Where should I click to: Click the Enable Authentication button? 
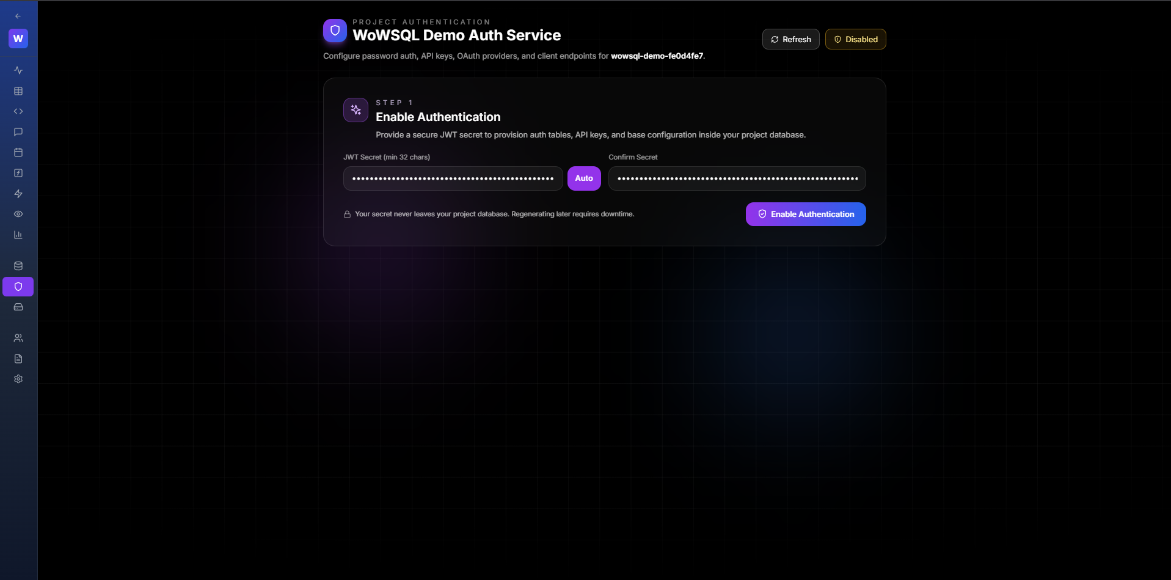(805, 214)
